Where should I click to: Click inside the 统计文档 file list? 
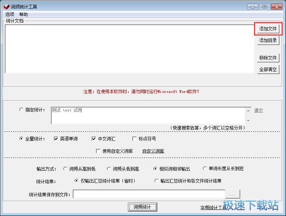129,49
